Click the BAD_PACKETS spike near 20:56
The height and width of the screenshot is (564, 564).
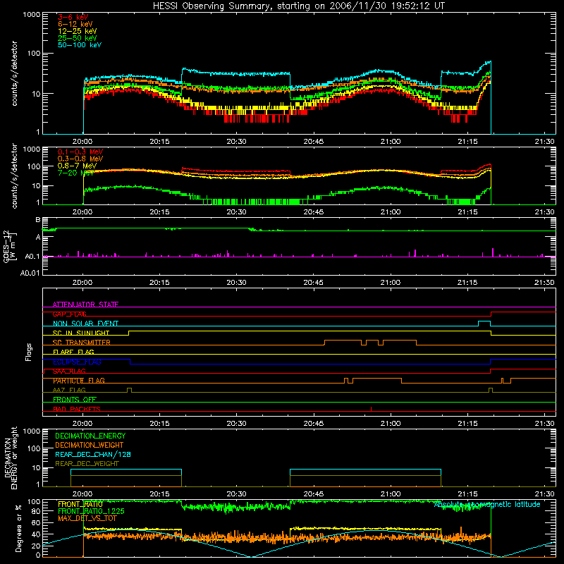372,409
